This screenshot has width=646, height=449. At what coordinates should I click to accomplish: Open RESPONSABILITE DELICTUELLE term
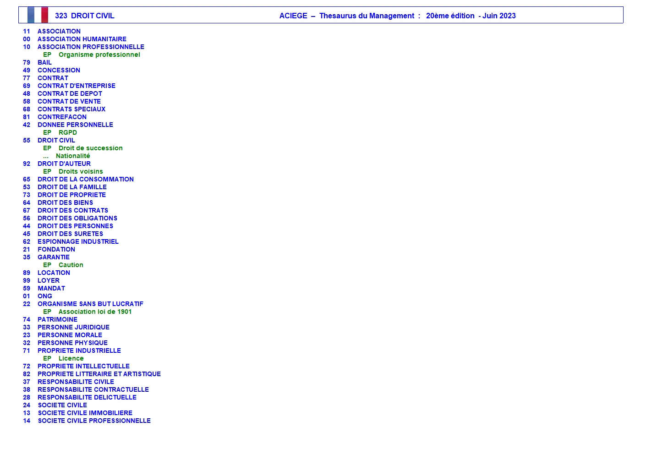pyautogui.click(x=87, y=397)
